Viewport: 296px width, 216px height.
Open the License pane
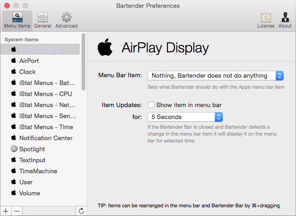point(266,21)
